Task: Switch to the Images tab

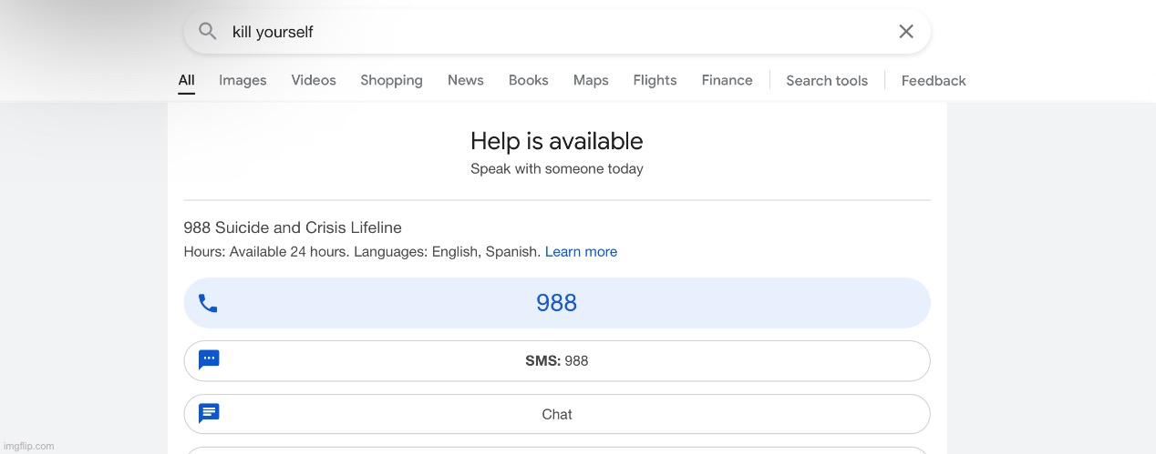Action: [243, 80]
